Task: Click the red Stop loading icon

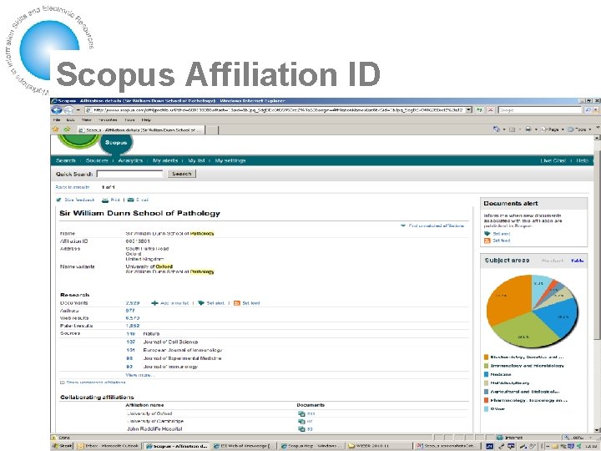Action: click(490, 110)
